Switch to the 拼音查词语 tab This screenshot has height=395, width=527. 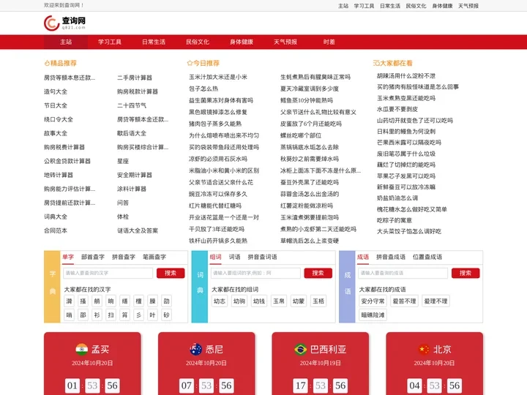262,257
